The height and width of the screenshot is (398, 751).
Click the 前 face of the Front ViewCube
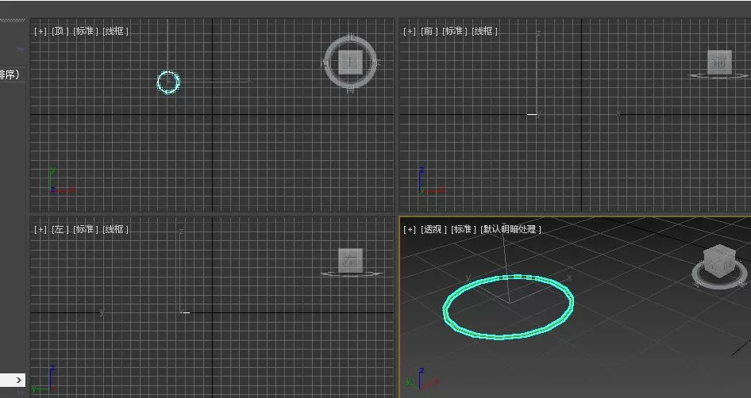[x=719, y=62]
